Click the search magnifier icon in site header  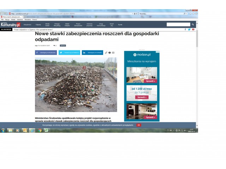tap(193, 25)
